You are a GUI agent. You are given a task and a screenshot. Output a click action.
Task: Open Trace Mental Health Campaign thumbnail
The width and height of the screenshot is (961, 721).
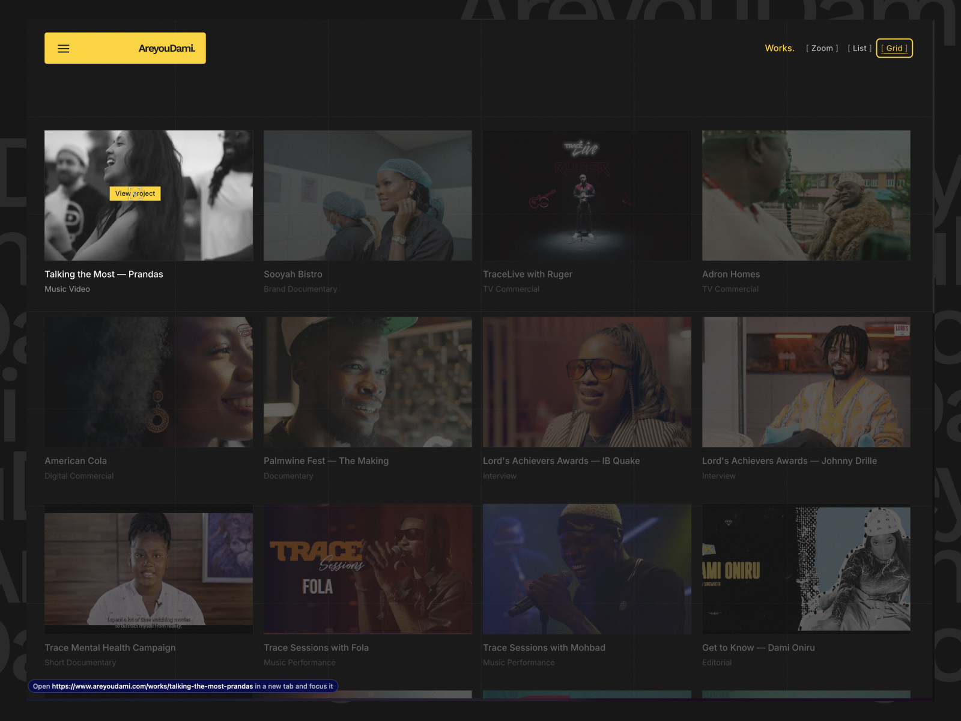148,569
